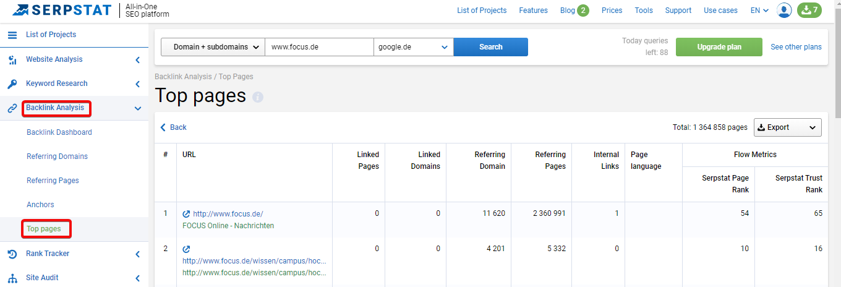
Task: Sort by Serpstat Trust Rank column header
Action: click(x=799, y=184)
